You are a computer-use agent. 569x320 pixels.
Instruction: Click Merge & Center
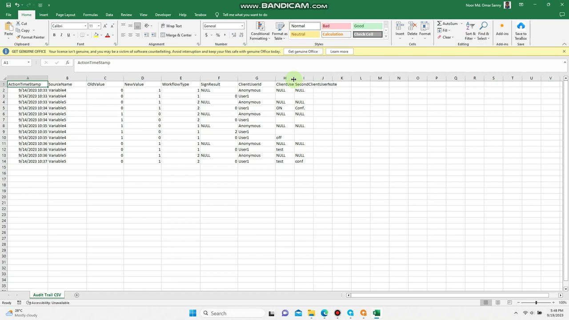176,35
